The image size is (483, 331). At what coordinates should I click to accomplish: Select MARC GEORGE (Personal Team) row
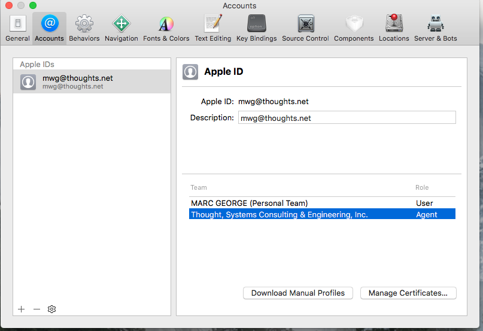coord(322,203)
